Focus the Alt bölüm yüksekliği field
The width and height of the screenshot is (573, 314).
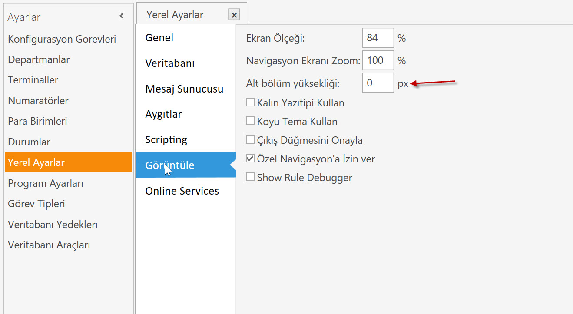(x=378, y=83)
